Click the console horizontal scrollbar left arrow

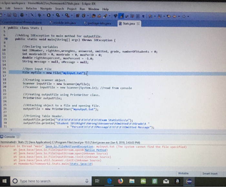(x=2, y=168)
